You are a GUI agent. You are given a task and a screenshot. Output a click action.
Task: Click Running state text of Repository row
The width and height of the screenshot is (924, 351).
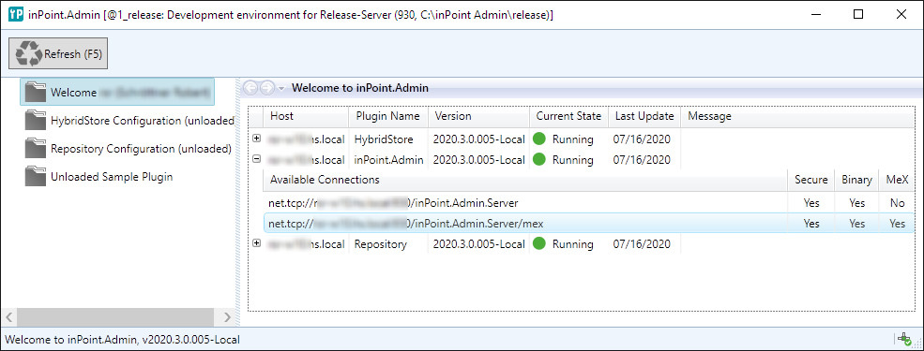coord(573,244)
